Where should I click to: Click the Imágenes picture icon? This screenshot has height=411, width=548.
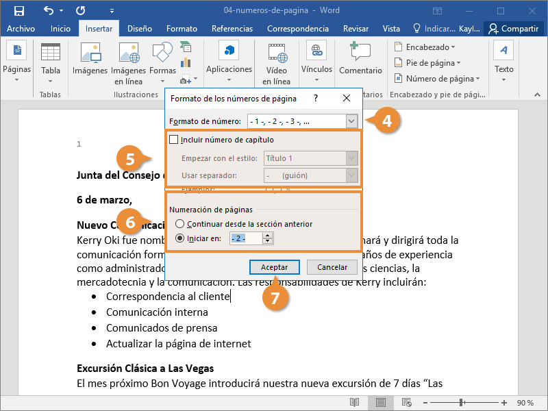pos(90,53)
